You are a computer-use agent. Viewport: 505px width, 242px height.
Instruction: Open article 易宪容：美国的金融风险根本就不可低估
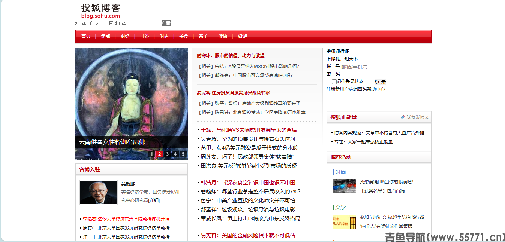(248, 235)
